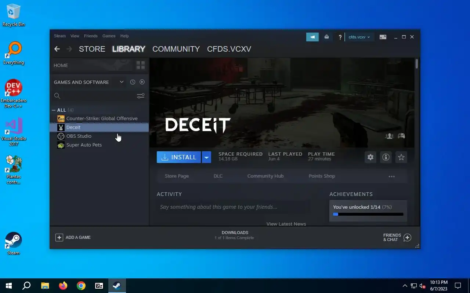Screen dimensions: 470x293
Task: Open the Games menu
Action: pos(109,36)
